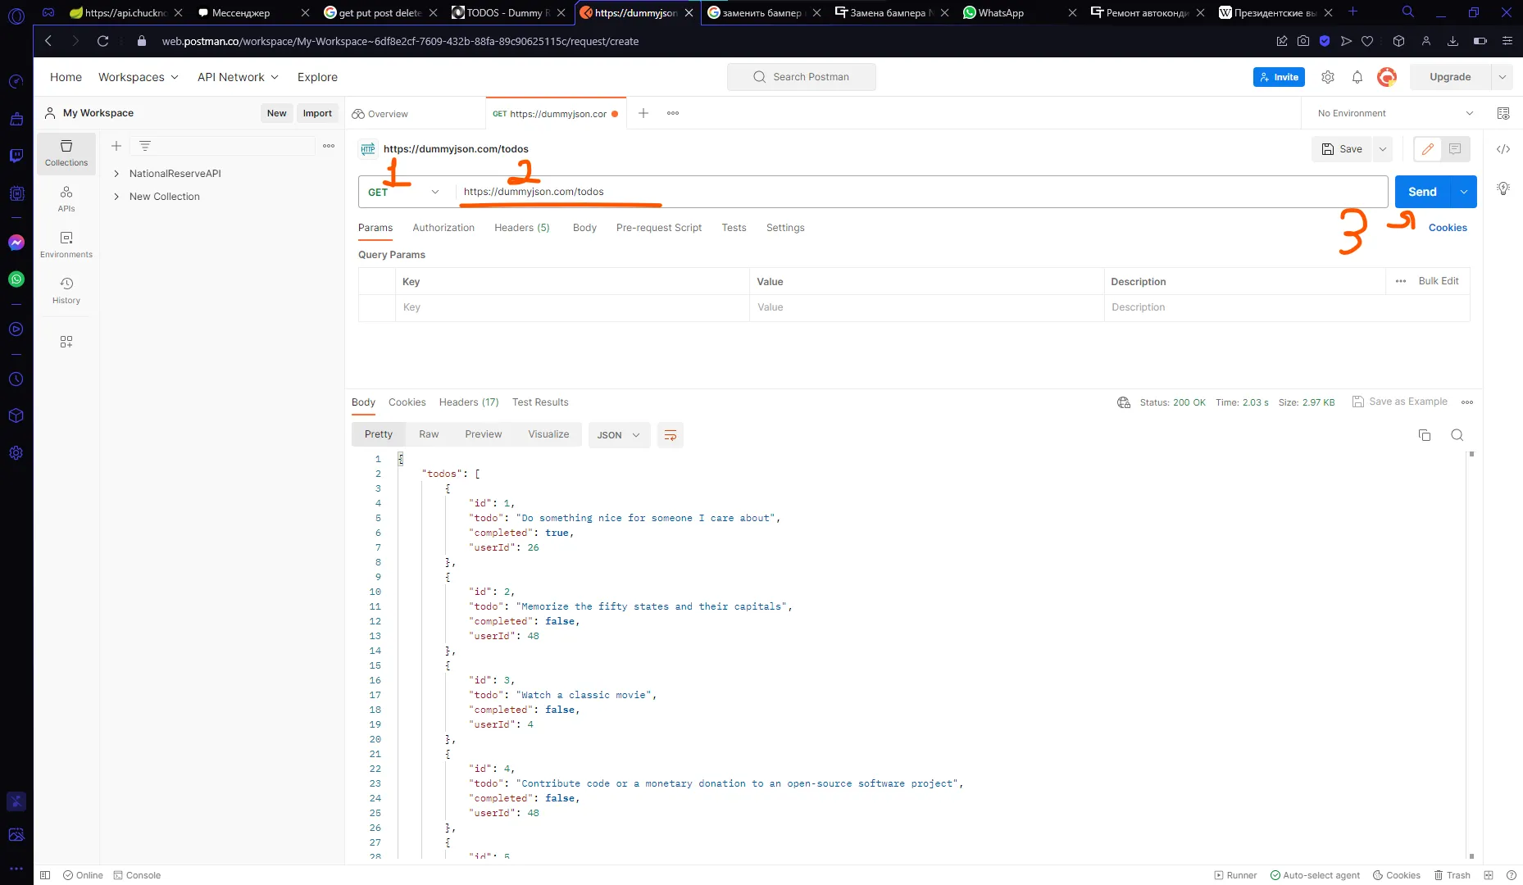Open the Postman settings gear
The height and width of the screenshot is (885, 1523).
(1328, 77)
